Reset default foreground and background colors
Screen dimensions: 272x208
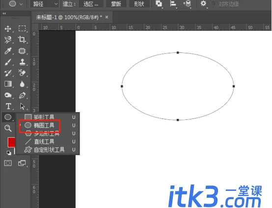pos(9,153)
